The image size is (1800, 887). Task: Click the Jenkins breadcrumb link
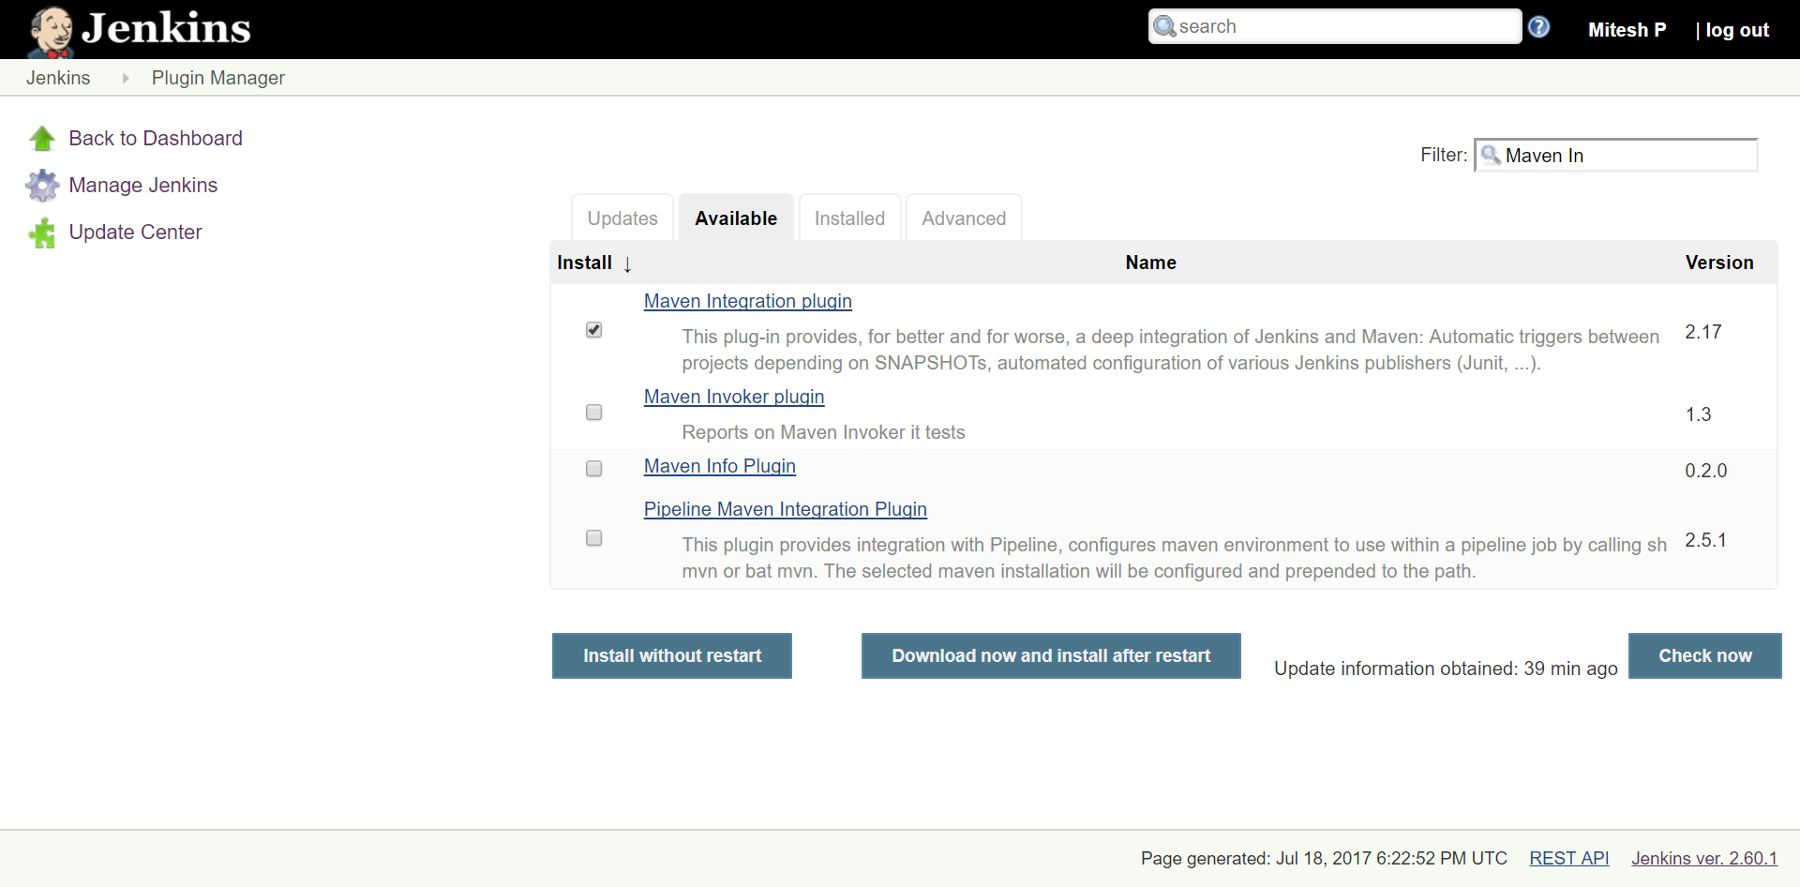click(58, 78)
